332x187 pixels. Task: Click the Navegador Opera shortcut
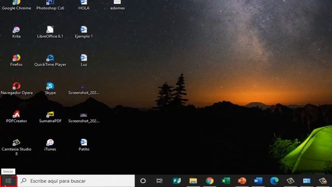17,89
